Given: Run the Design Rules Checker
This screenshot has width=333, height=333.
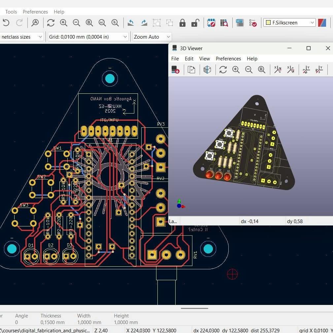Looking at the screenshot, I should pos(253,23).
